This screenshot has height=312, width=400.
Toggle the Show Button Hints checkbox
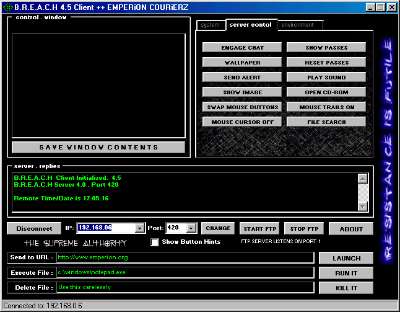pos(155,242)
